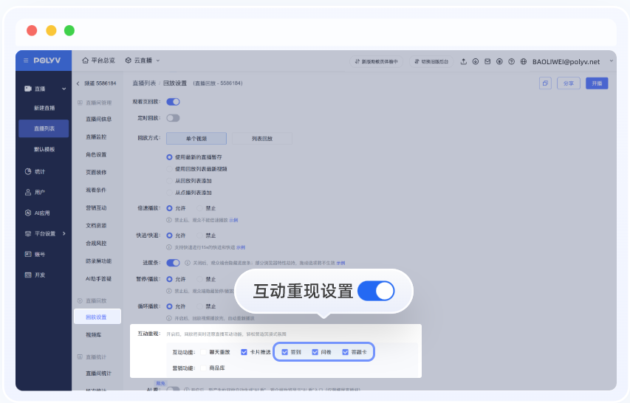630x403 pixels.
Task: Enable the 定时回放 switch
Action: tap(173, 118)
